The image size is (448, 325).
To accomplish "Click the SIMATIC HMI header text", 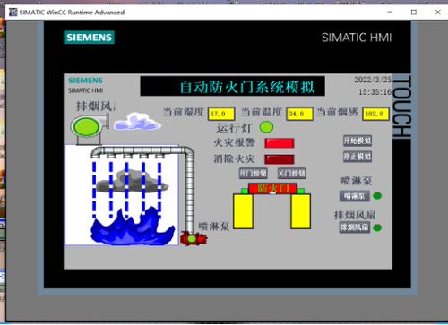I will tap(357, 38).
